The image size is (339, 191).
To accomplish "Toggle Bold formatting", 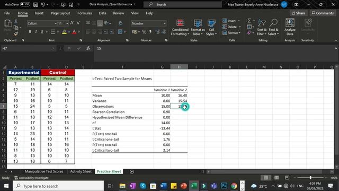I will tap(30, 32).
